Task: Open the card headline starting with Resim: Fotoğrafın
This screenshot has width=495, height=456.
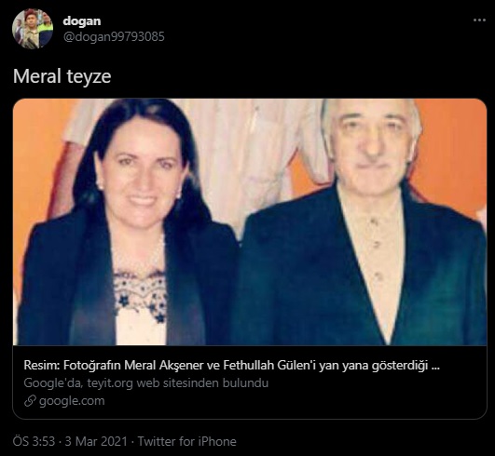Action: (x=232, y=365)
